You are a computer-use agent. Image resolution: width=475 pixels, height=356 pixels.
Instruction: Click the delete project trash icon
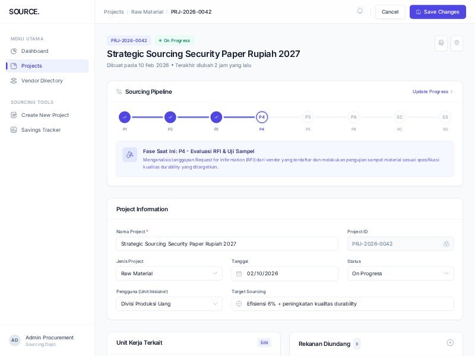(456, 43)
